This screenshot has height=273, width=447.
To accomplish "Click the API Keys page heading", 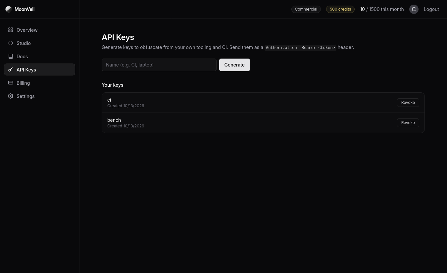I will 118,37.
